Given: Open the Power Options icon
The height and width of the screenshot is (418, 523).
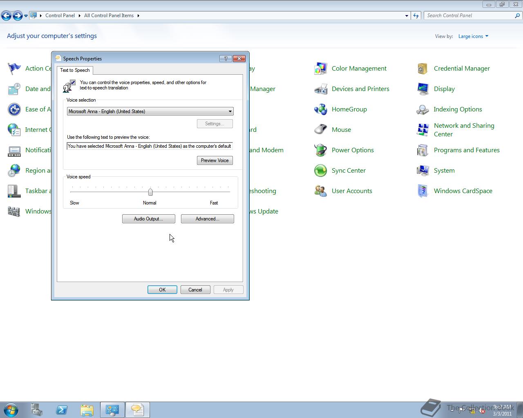Looking at the screenshot, I should pos(321,150).
